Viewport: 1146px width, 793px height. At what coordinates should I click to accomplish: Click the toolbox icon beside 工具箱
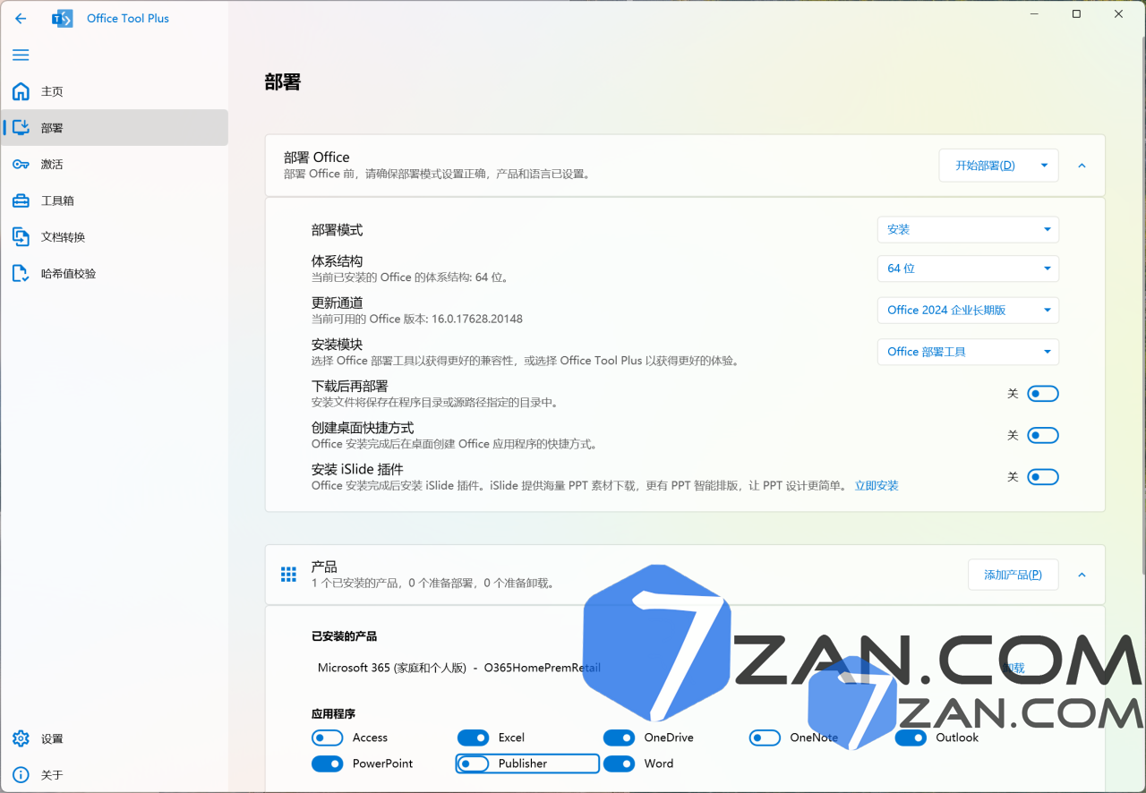[x=21, y=200]
